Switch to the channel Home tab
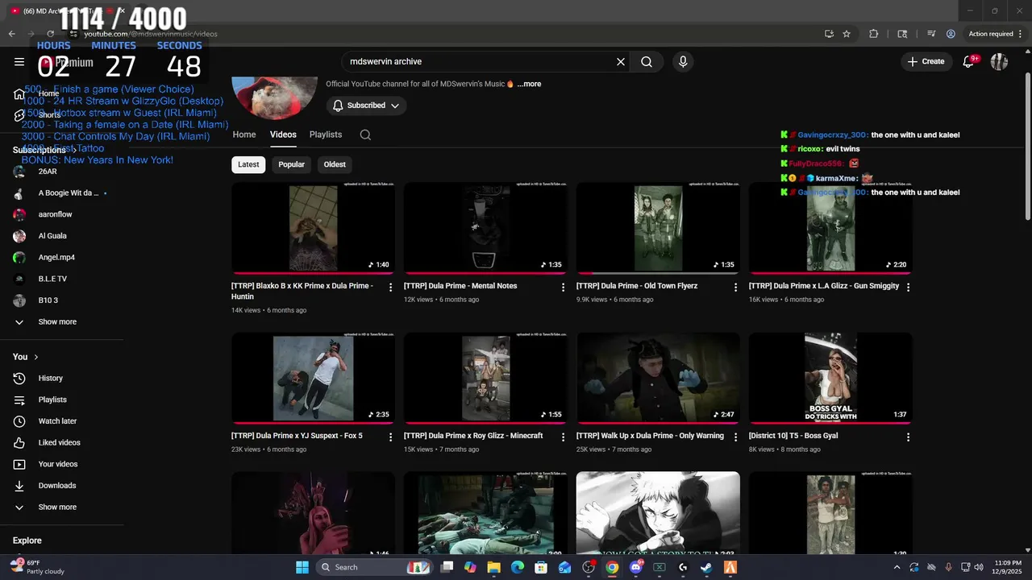Image resolution: width=1032 pixels, height=580 pixels. click(244, 135)
